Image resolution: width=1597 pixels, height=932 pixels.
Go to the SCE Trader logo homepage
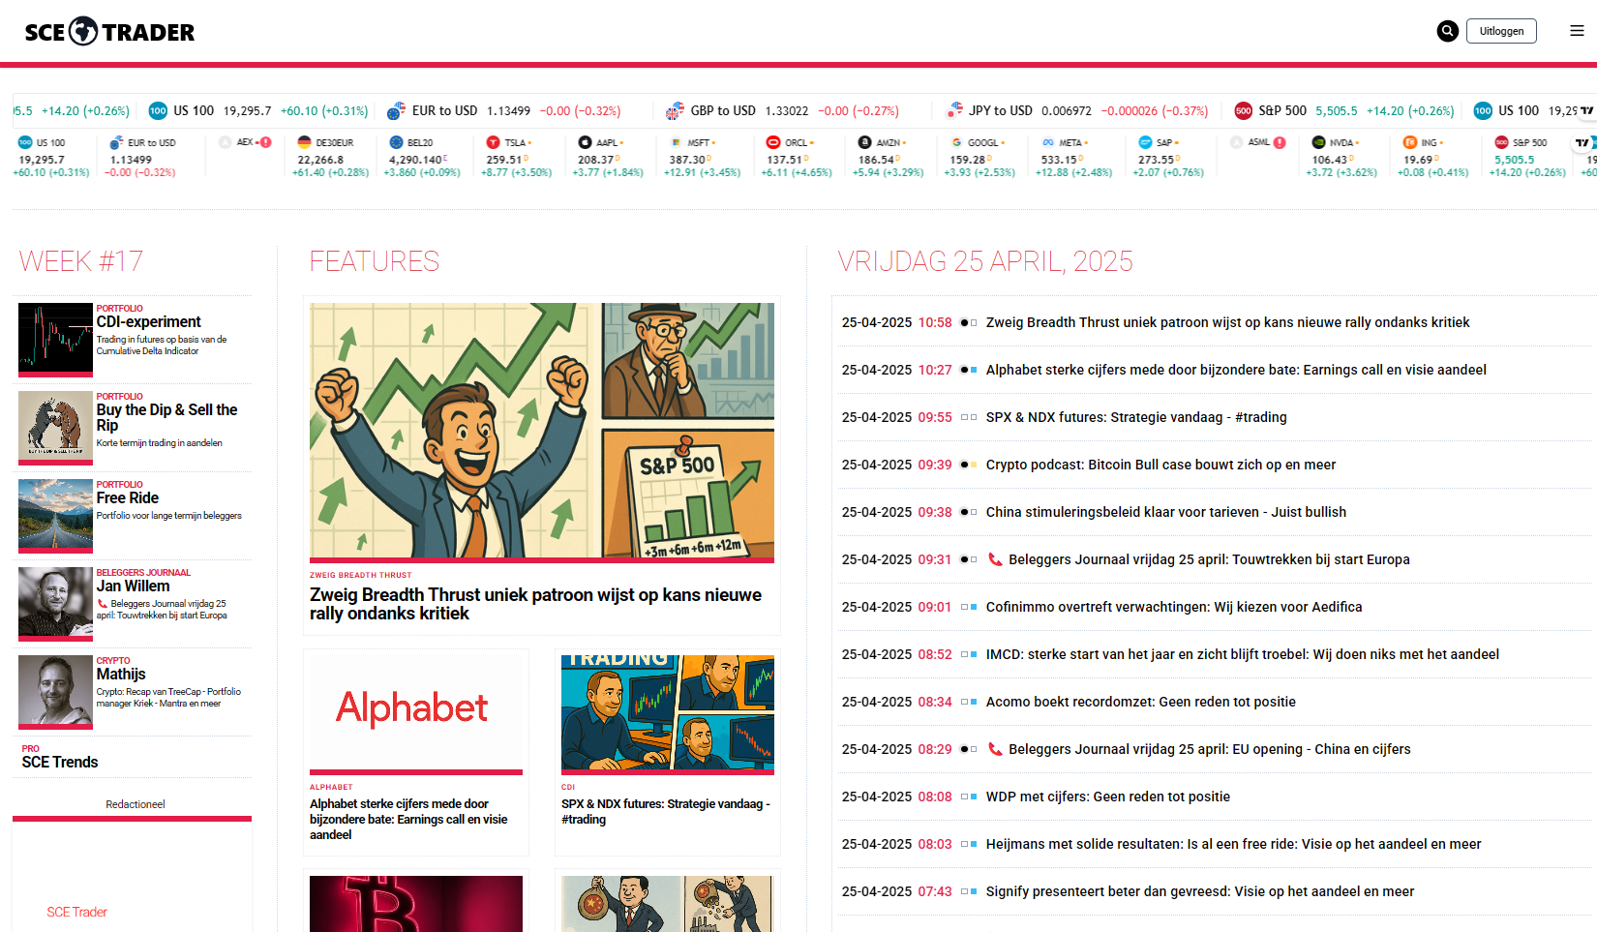[109, 32]
